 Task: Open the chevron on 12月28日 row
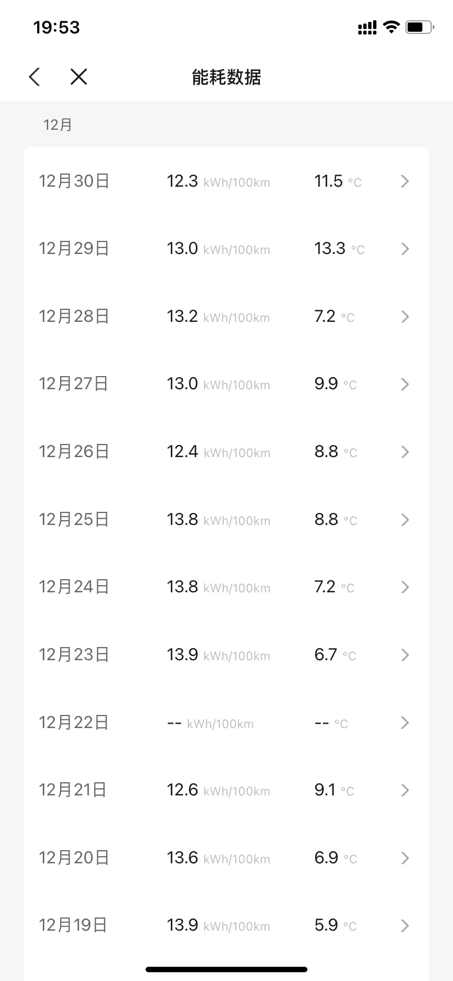pyautogui.click(x=405, y=316)
